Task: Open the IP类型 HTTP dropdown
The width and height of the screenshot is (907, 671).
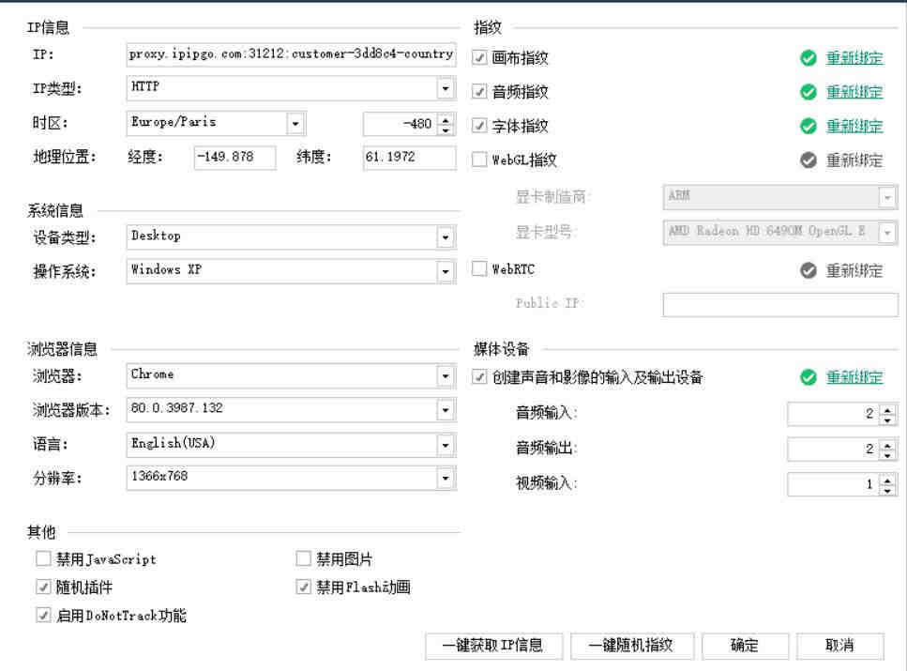Action: [446, 88]
